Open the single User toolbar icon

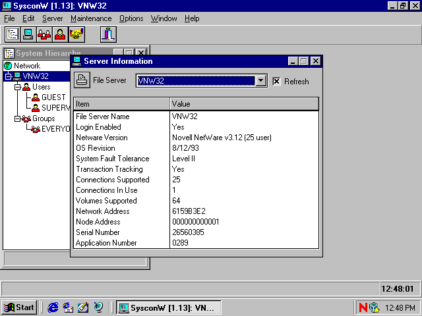point(60,34)
